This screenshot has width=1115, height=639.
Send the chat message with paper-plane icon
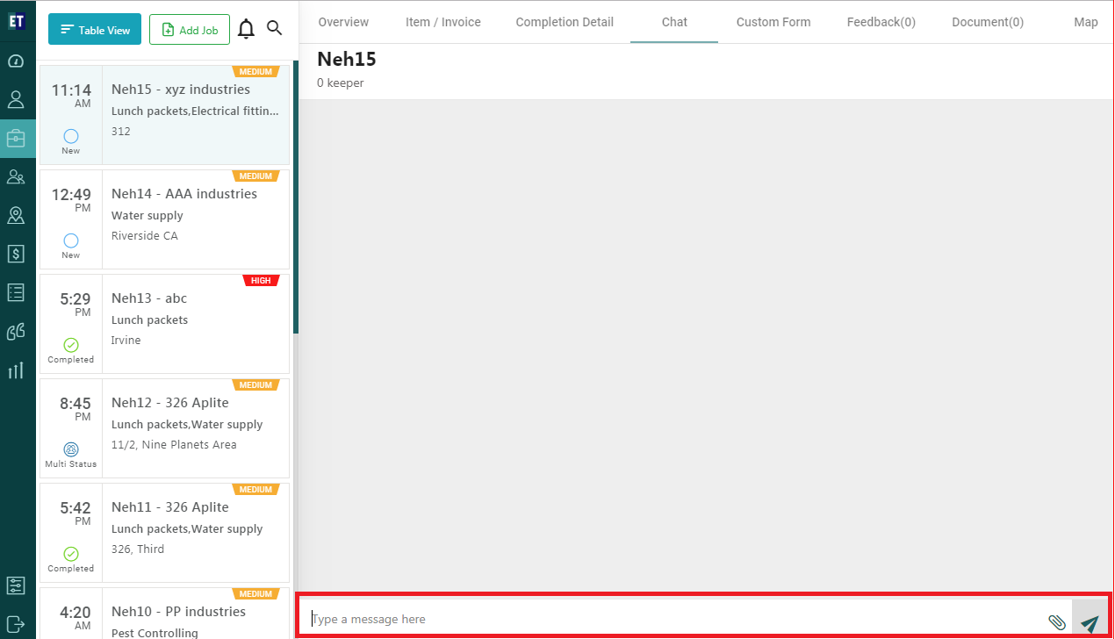coord(1090,623)
